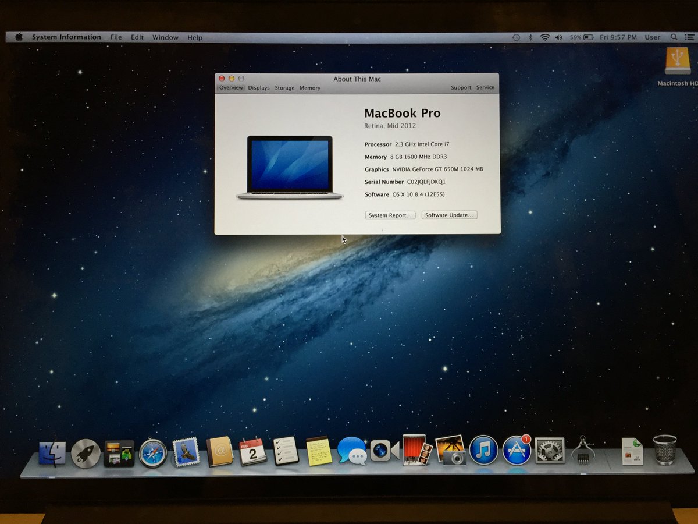Open the Edit menu
The image size is (698, 524).
point(137,37)
